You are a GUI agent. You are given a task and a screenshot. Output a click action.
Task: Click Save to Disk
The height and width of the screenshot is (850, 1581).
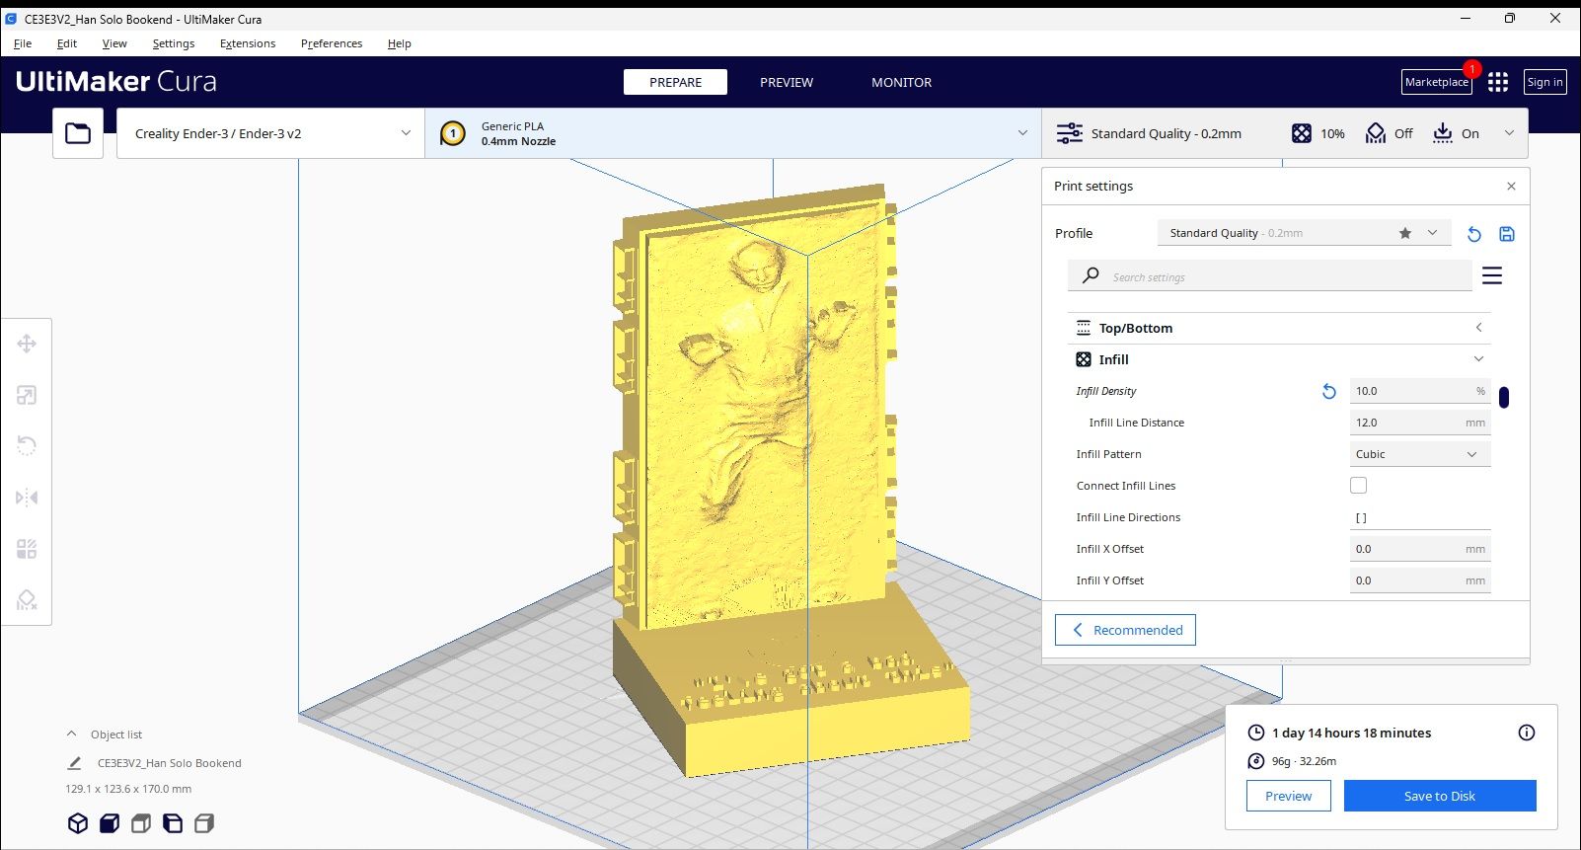tap(1440, 796)
